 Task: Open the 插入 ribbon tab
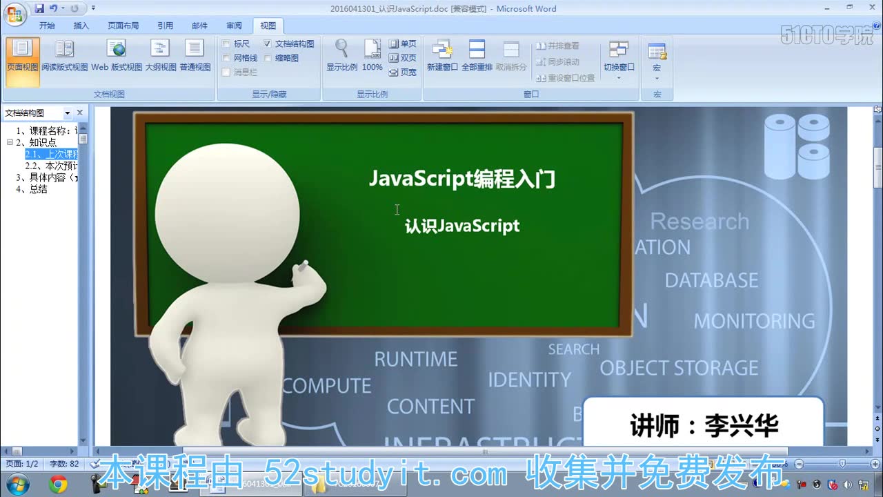(81, 26)
